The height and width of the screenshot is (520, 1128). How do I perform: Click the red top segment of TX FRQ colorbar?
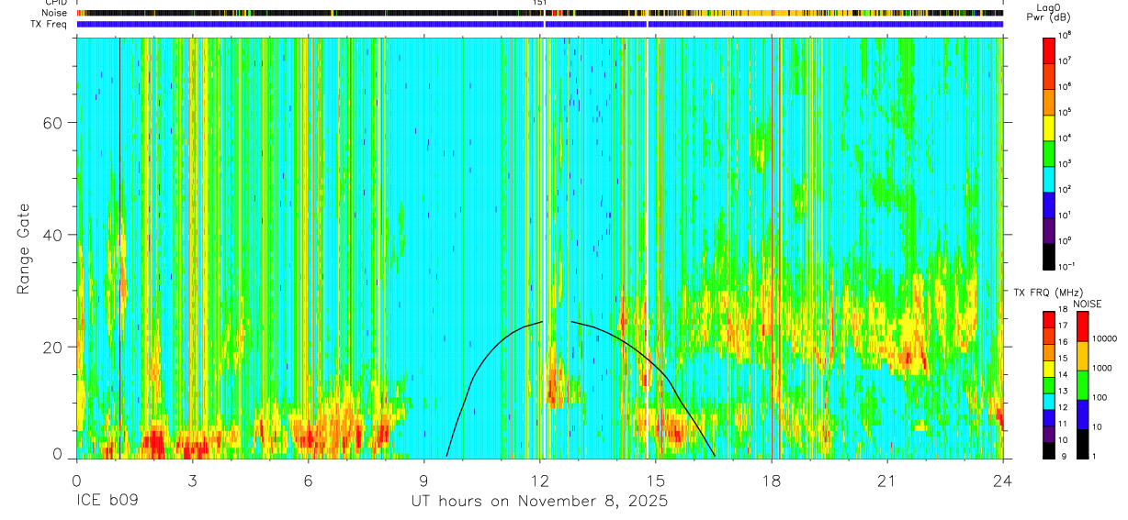click(x=1049, y=318)
